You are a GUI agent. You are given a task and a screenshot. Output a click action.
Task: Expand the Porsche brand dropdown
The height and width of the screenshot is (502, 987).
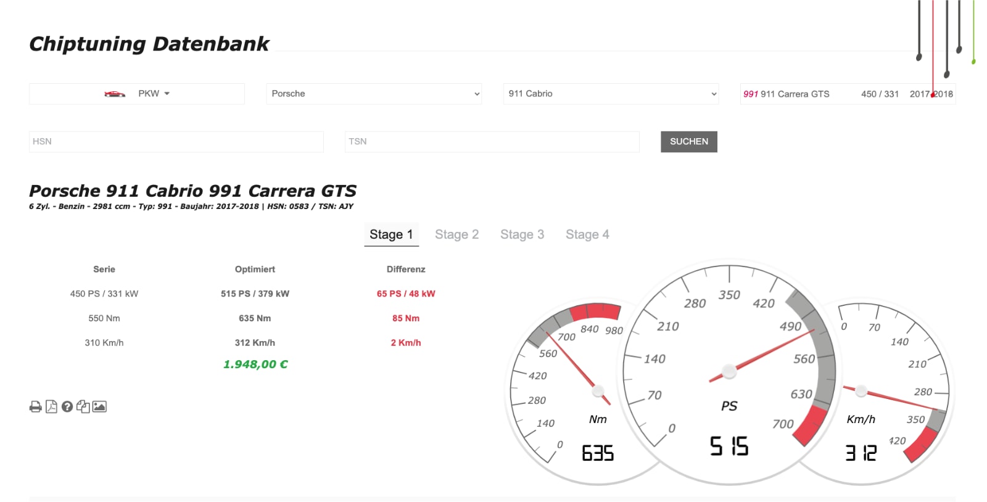(x=373, y=94)
